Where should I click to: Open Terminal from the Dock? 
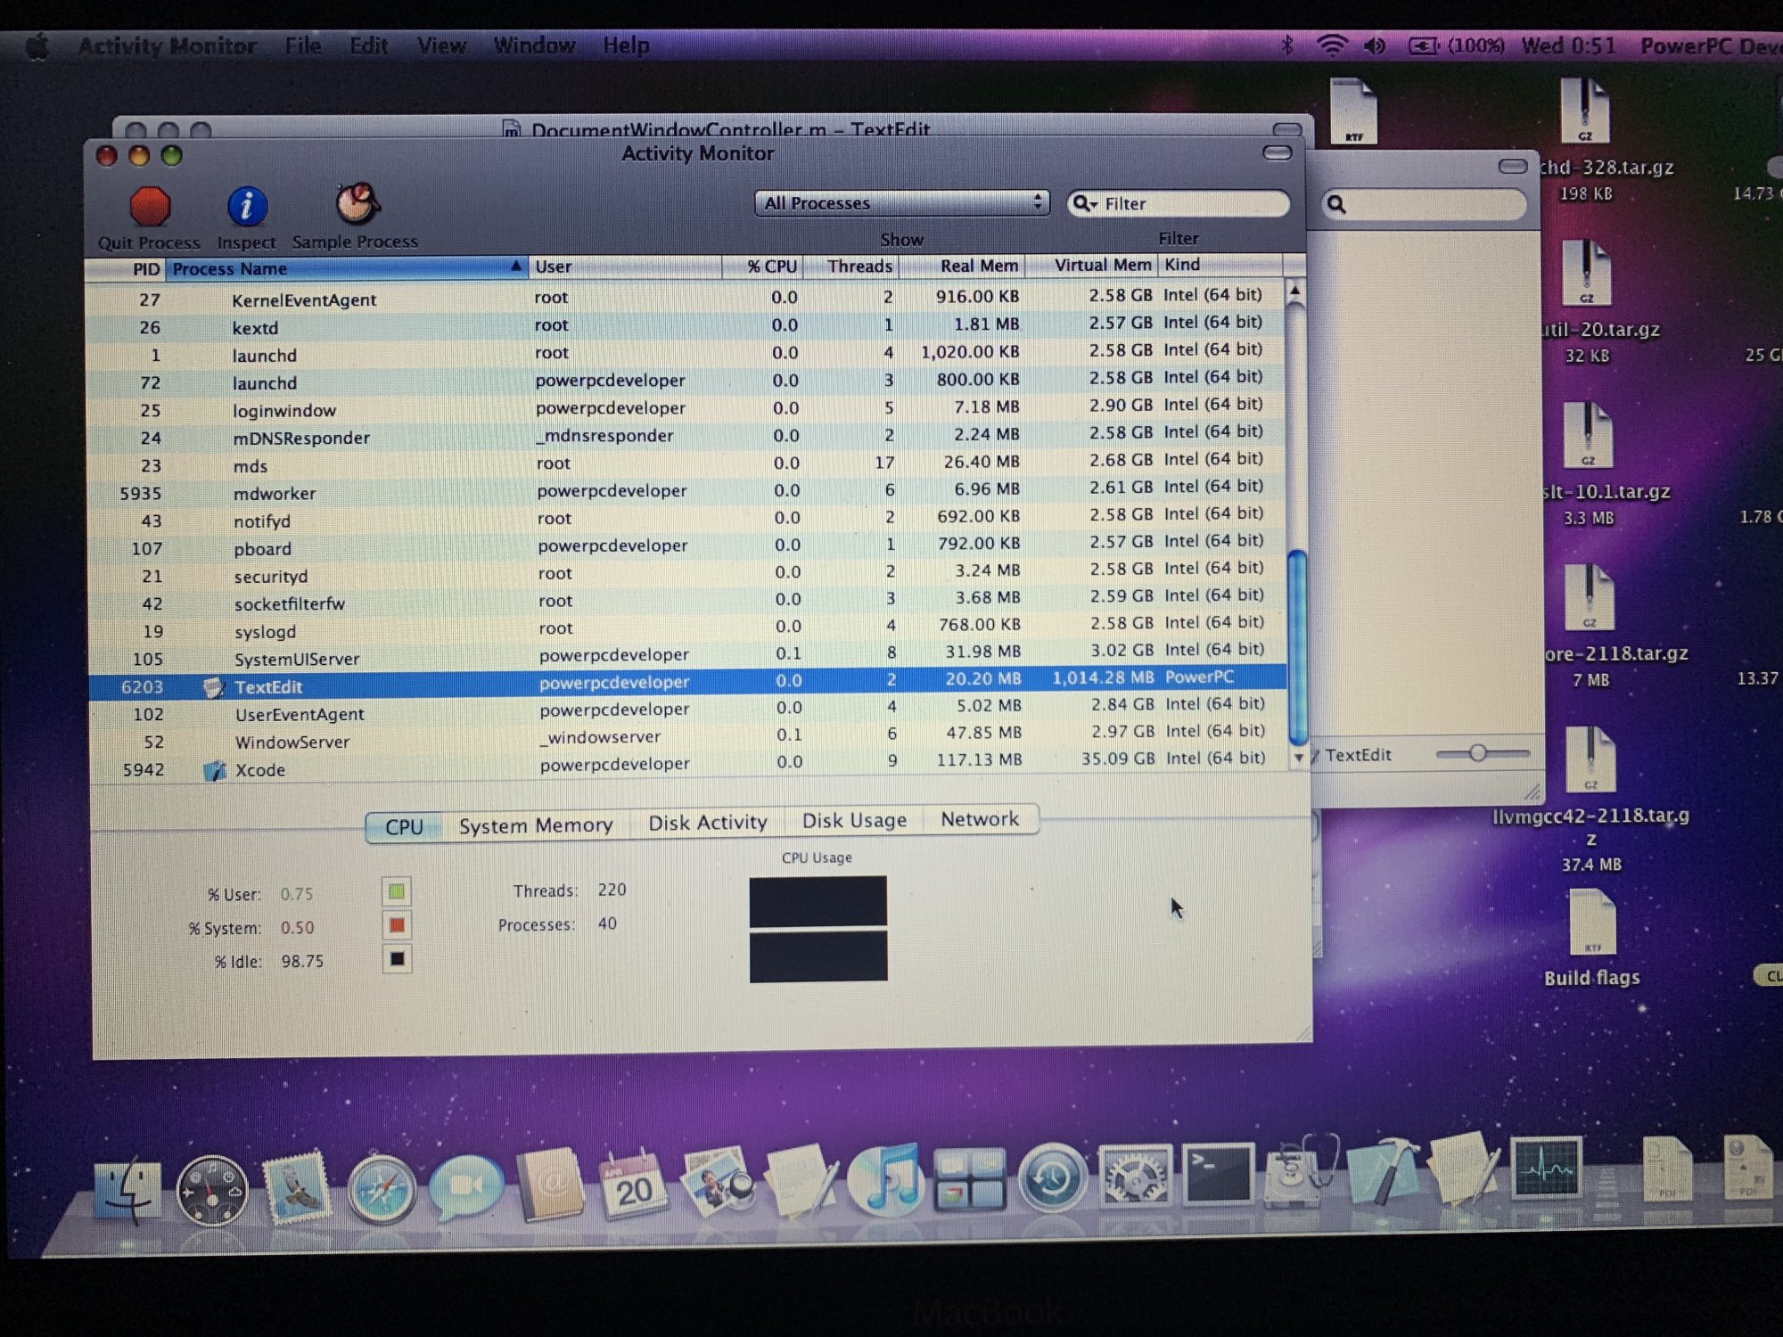tap(1218, 1175)
